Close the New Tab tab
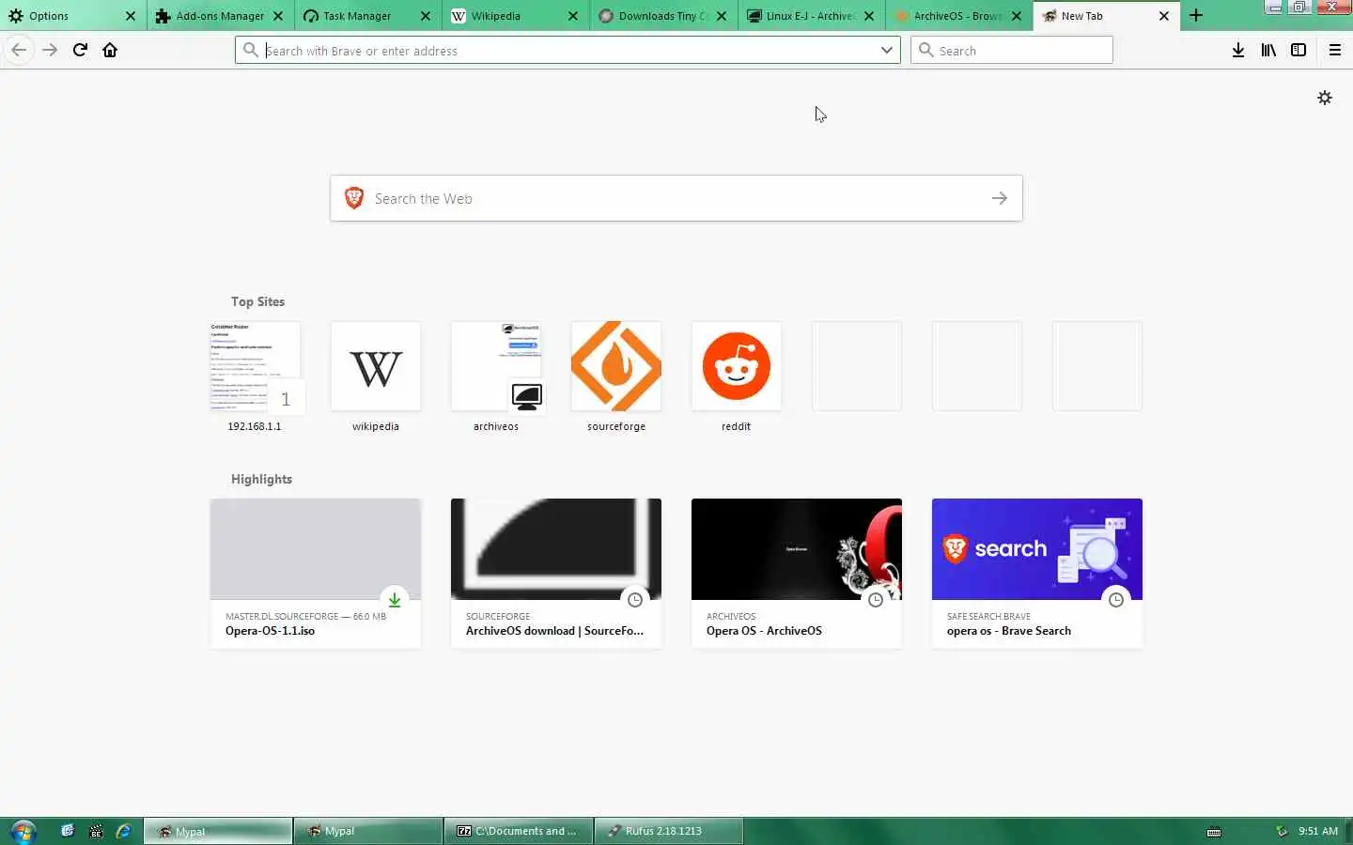 [x=1164, y=16]
